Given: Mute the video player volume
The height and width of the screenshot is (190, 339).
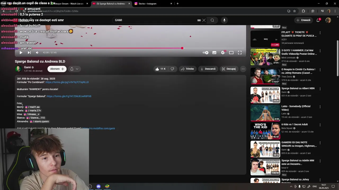Looking at the screenshot, I should 37,53.
